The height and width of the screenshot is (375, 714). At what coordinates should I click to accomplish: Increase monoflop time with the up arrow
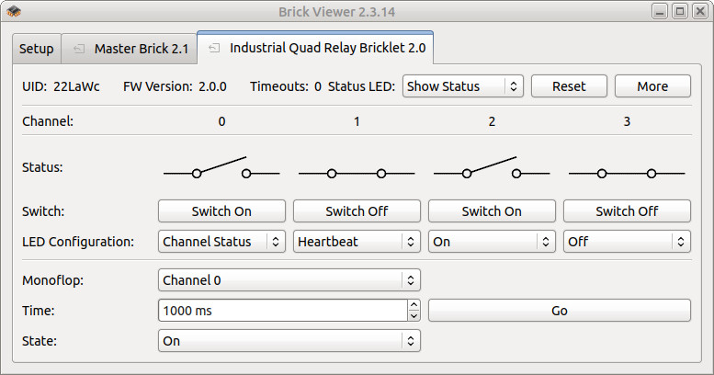point(414,305)
